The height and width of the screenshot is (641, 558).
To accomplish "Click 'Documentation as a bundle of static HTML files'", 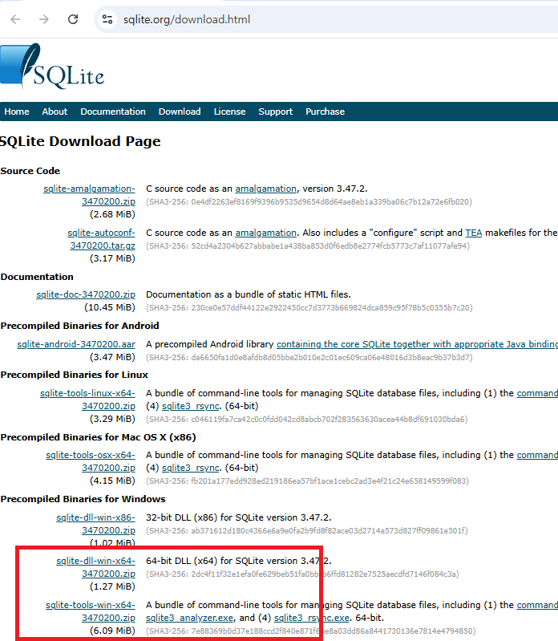I will pyautogui.click(x=249, y=294).
